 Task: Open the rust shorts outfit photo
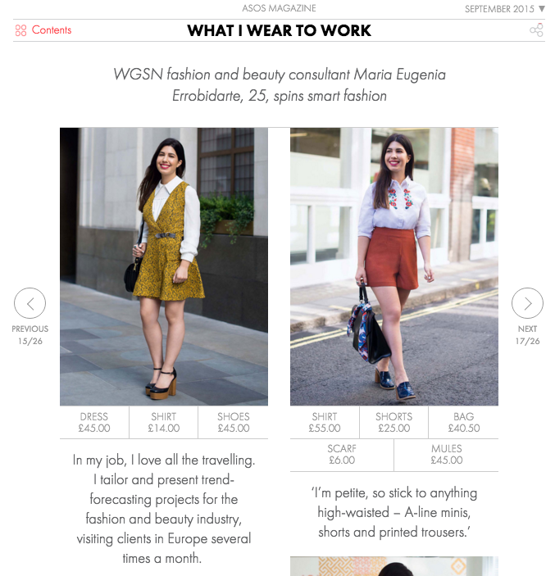click(x=394, y=266)
